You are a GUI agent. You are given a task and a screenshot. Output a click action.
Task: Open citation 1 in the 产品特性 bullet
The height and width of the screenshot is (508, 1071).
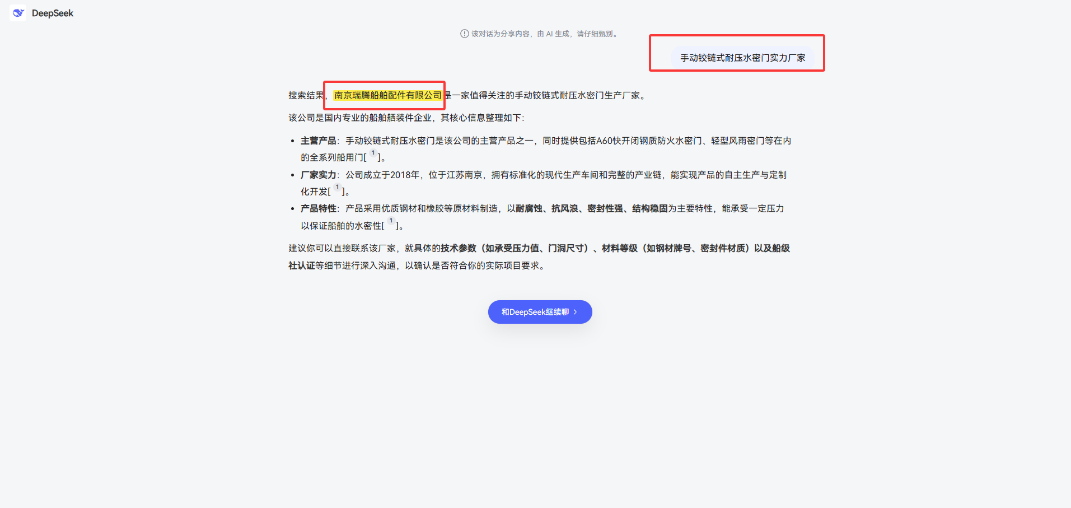click(391, 221)
